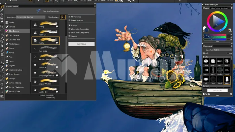This screenshot has height=132, width=235.
Task: Adjust the blue B color slider
Action: 215,39
